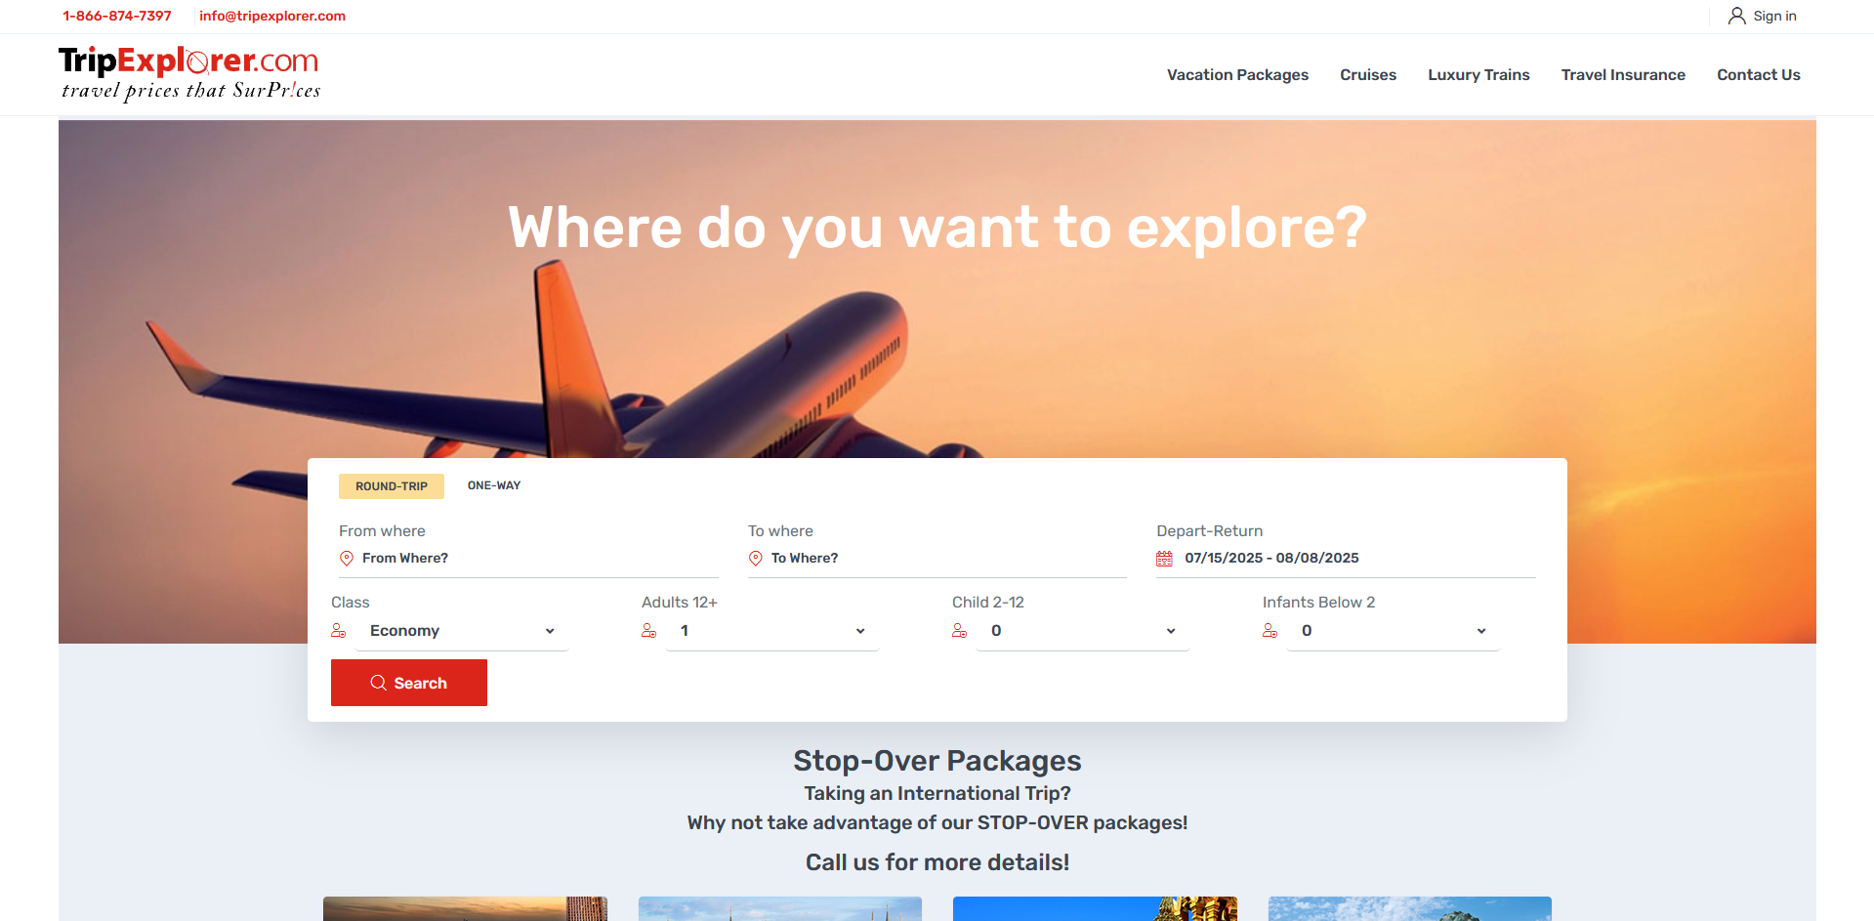Click the From Where? input field
Image resolution: width=1874 pixels, height=921 pixels.
(539, 559)
